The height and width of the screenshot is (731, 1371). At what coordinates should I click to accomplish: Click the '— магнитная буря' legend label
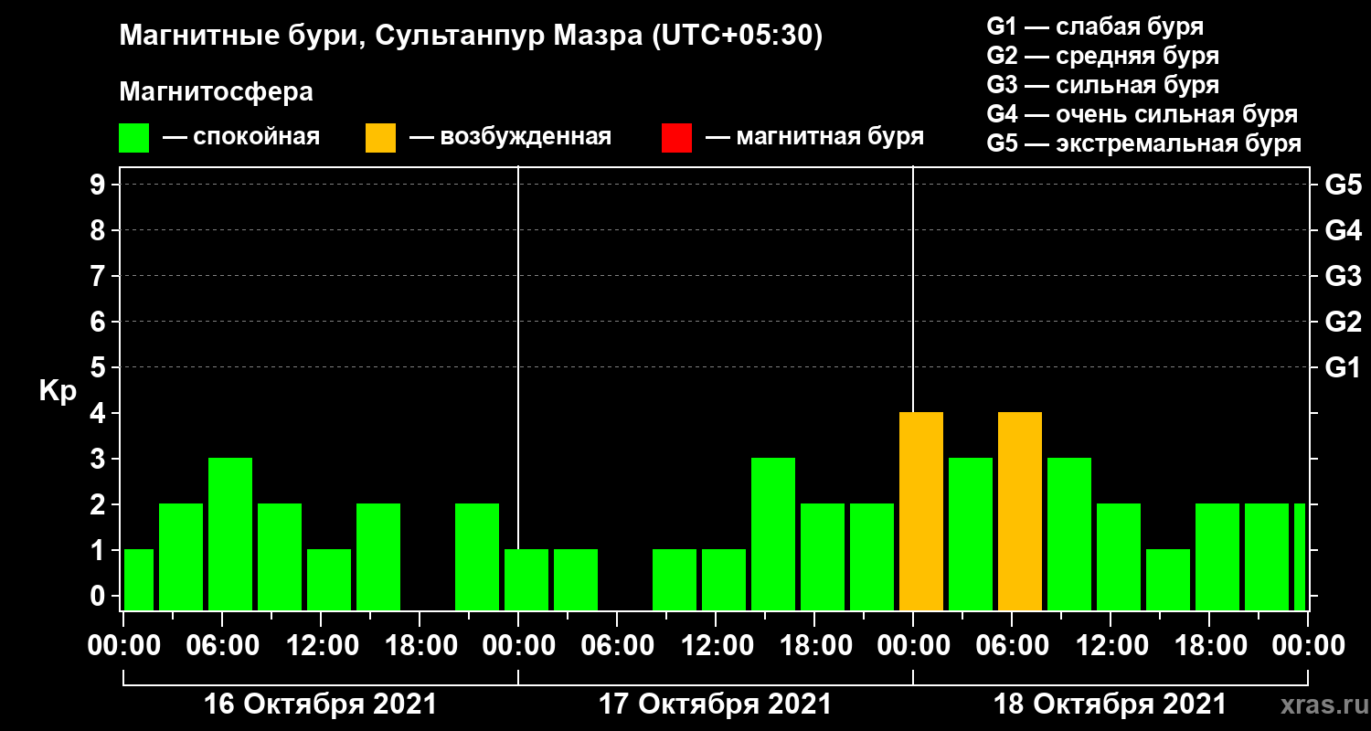(815, 137)
